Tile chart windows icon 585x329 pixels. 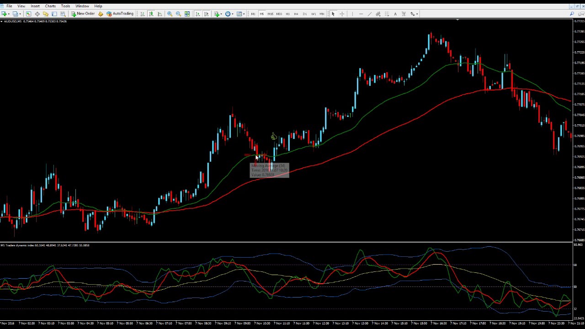tap(187, 14)
